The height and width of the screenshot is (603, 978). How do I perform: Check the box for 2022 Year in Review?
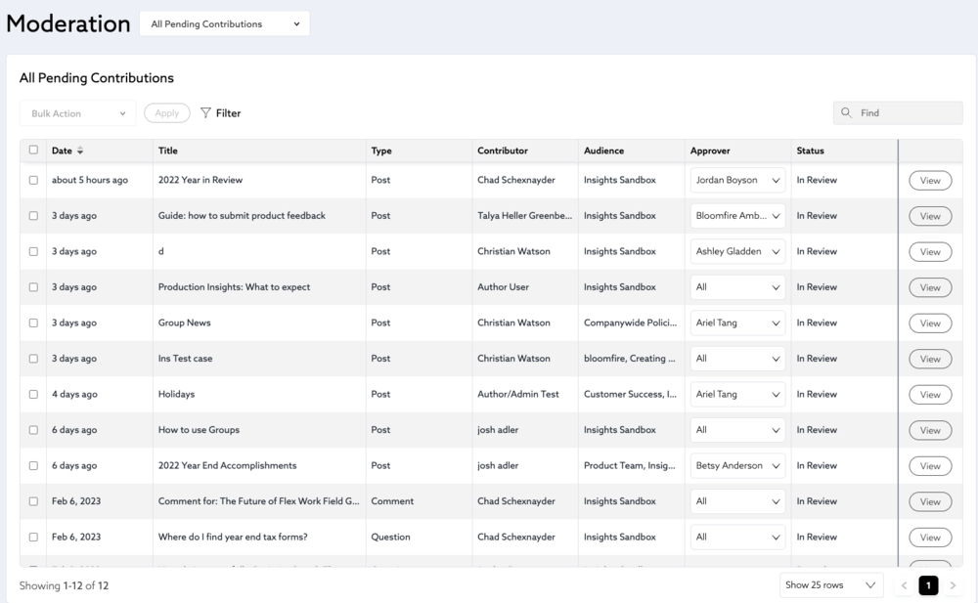(x=33, y=181)
